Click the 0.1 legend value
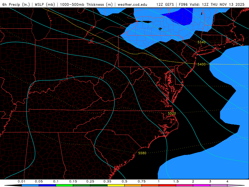 (56, 181)
